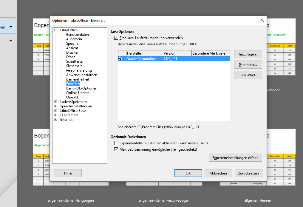
Task: Select the Kinder template thumbnail behind dialog
Action: pos(41,47)
